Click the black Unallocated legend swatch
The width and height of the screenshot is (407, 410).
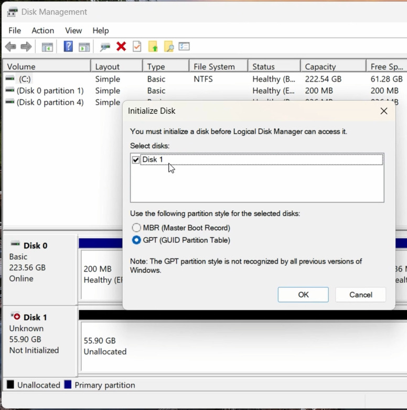click(10, 385)
